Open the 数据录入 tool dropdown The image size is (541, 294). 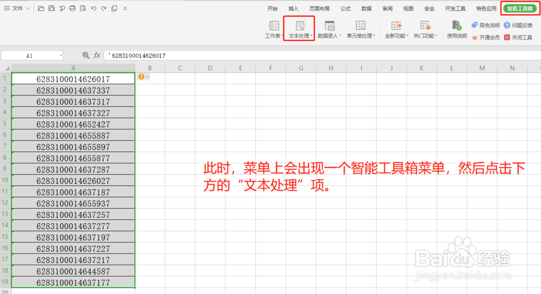point(329,30)
